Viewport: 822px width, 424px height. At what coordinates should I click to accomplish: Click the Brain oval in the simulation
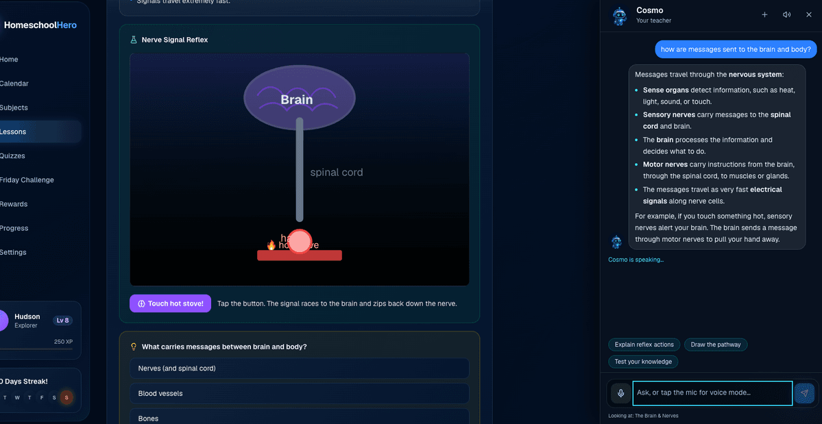click(300, 97)
